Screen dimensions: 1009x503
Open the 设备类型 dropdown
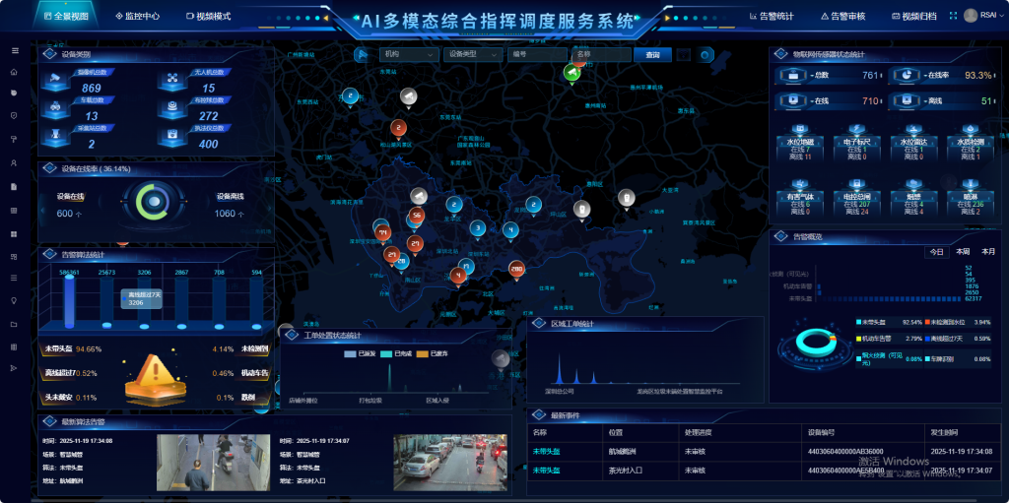click(x=471, y=55)
